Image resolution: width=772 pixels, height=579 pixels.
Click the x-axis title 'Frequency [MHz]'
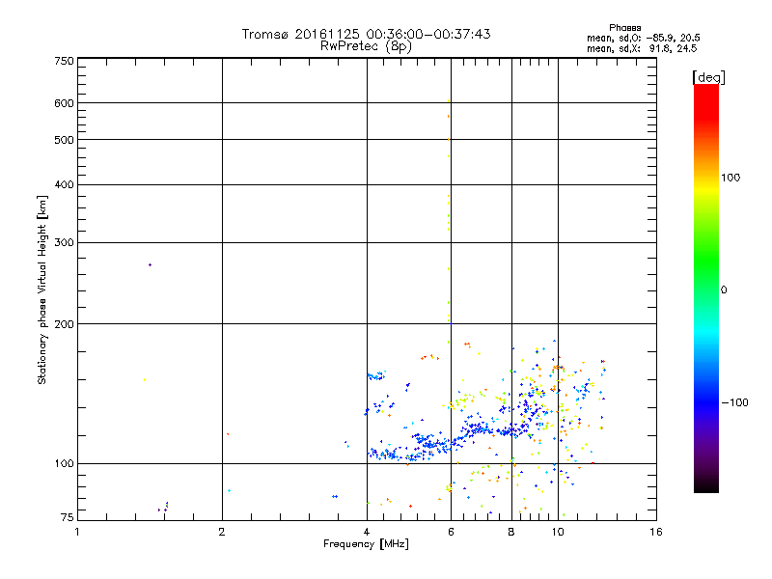coord(366,544)
